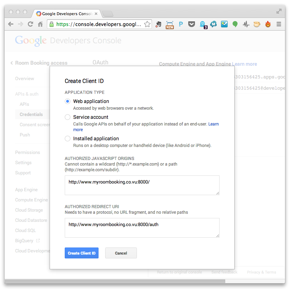Click the blowfish extension icon

tap(257, 24)
